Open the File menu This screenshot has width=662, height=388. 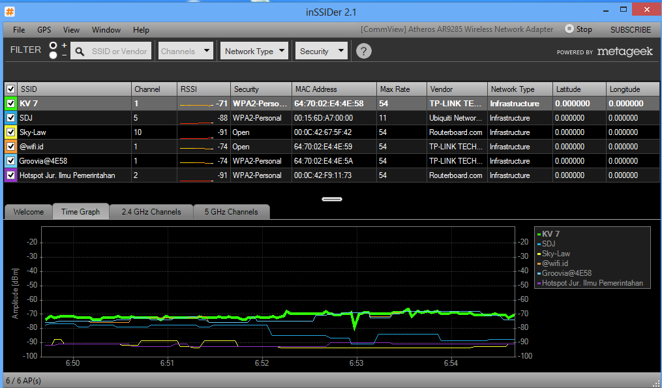[x=19, y=29]
